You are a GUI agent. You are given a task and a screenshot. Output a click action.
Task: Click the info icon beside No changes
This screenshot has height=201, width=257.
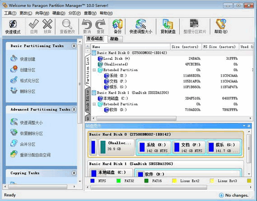pos(221,195)
